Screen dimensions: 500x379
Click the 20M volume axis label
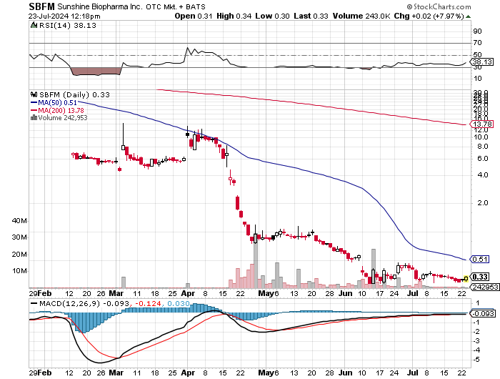(x=19, y=255)
